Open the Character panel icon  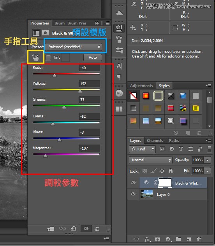pyautogui.click(x=119, y=66)
